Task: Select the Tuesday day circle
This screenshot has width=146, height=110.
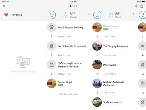Action: pos(52,15)
